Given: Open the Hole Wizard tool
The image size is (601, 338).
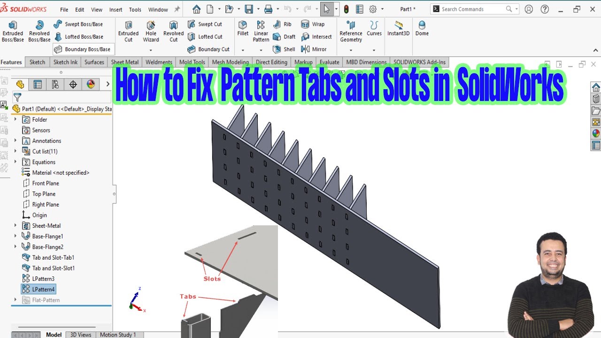Looking at the screenshot, I should (151, 31).
